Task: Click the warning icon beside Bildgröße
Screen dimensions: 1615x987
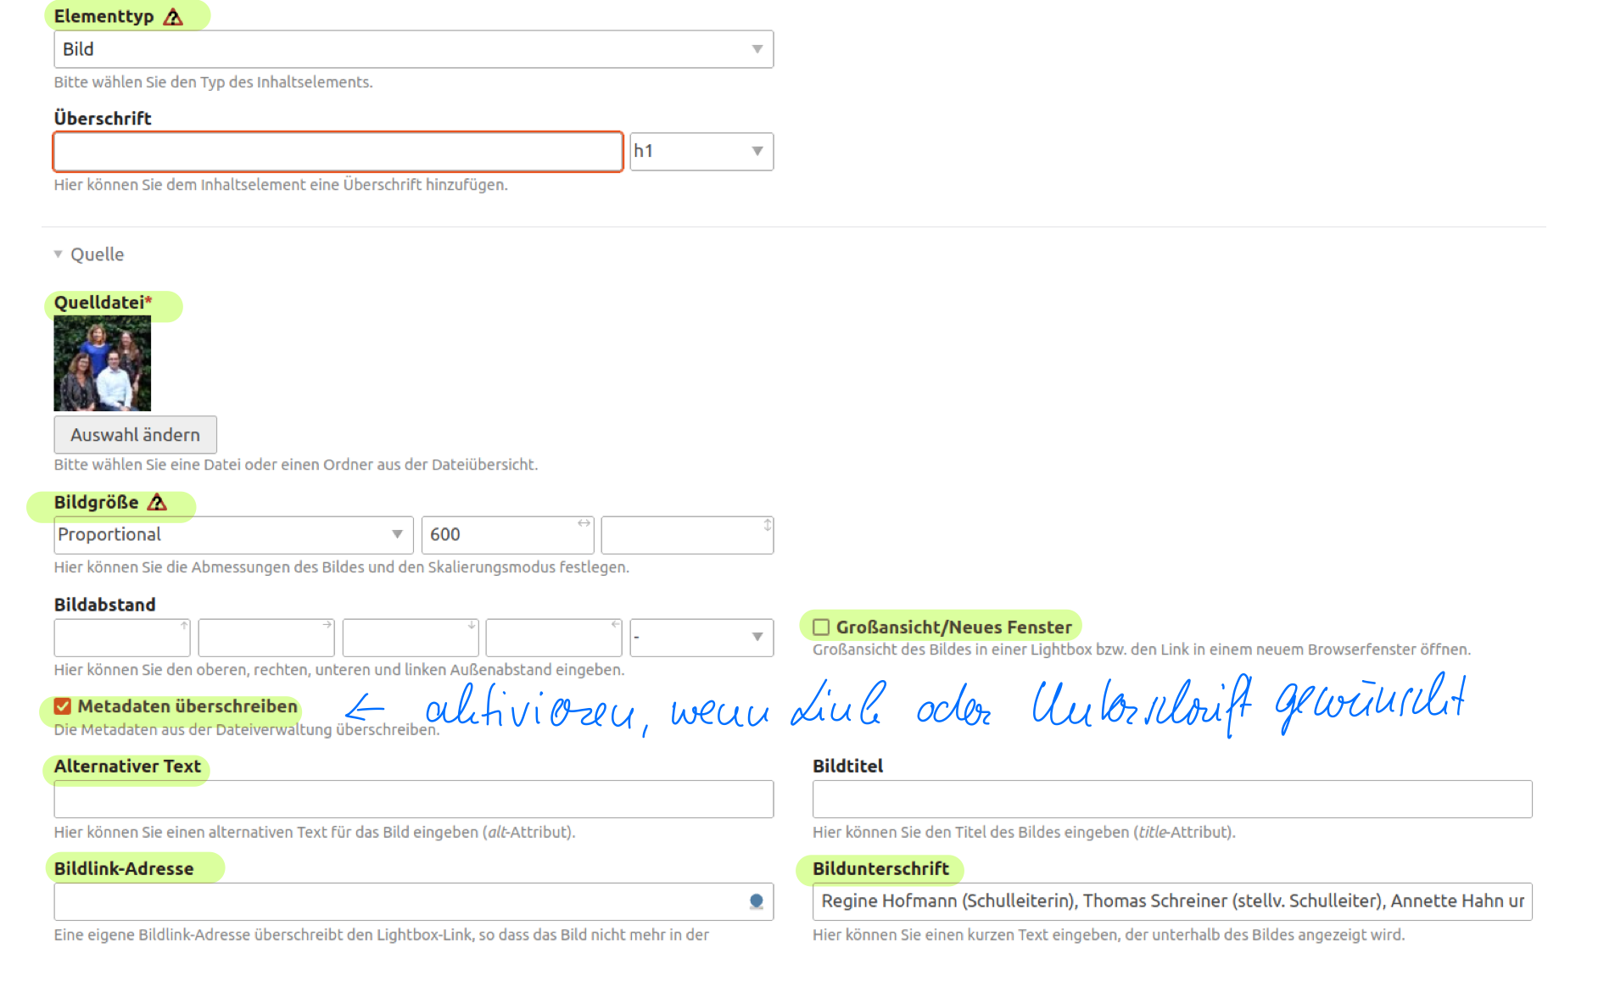Action: click(x=157, y=503)
